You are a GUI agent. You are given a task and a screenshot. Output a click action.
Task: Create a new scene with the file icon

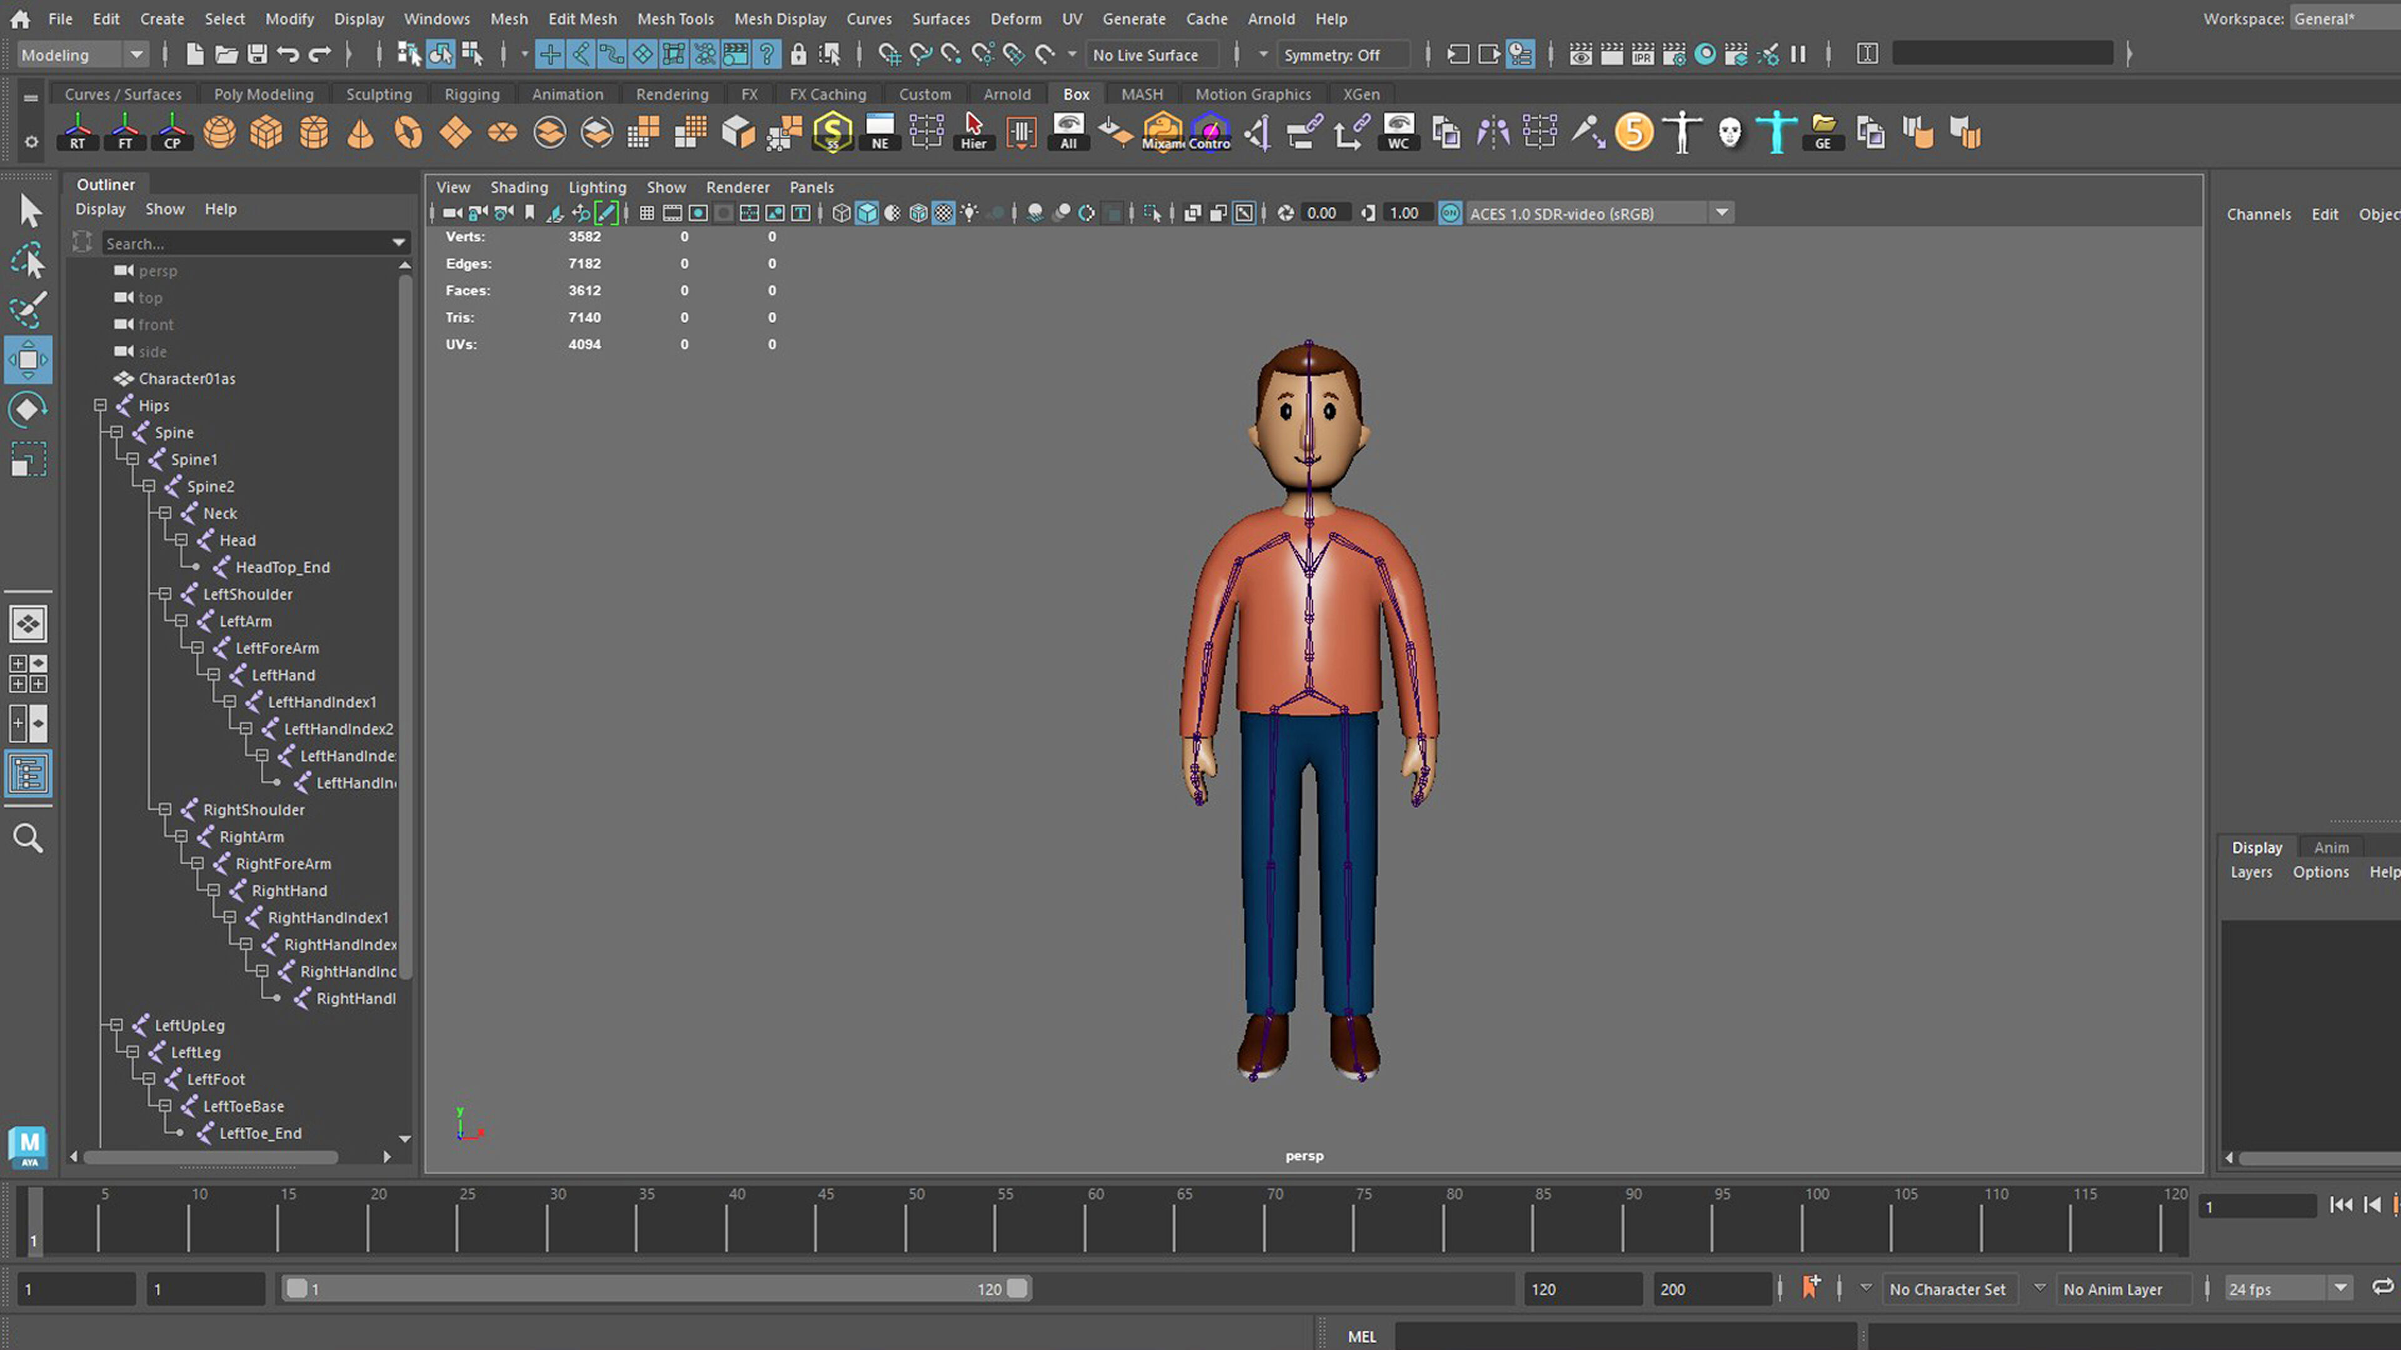195,54
